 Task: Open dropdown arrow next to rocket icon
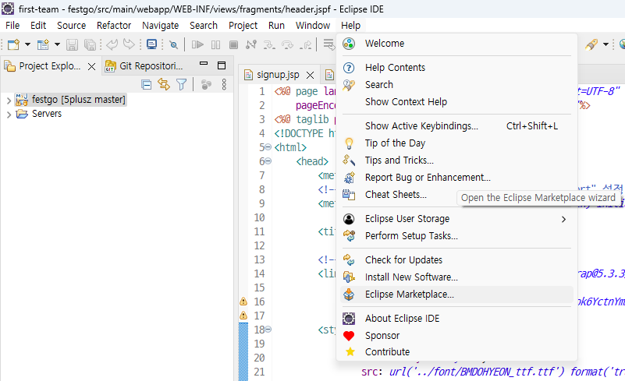pyautogui.click(x=605, y=44)
